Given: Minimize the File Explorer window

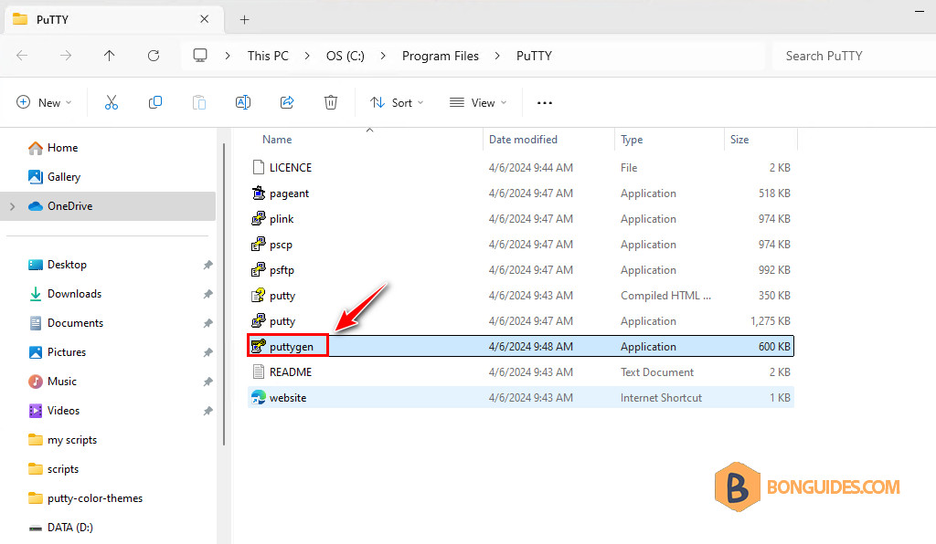Looking at the screenshot, I should click(x=920, y=11).
